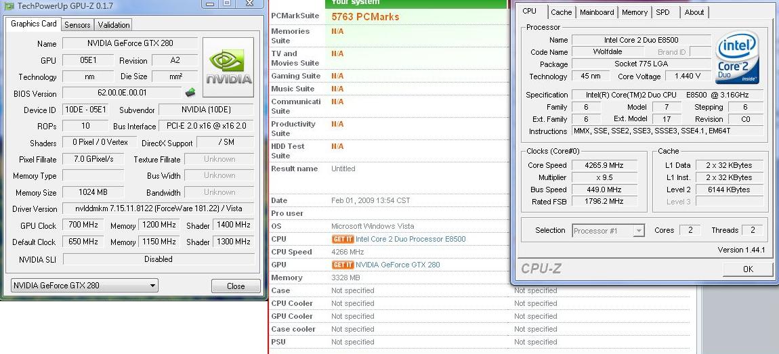
Task: Click the GPU-Z title bar icon
Action: click(x=8, y=6)
